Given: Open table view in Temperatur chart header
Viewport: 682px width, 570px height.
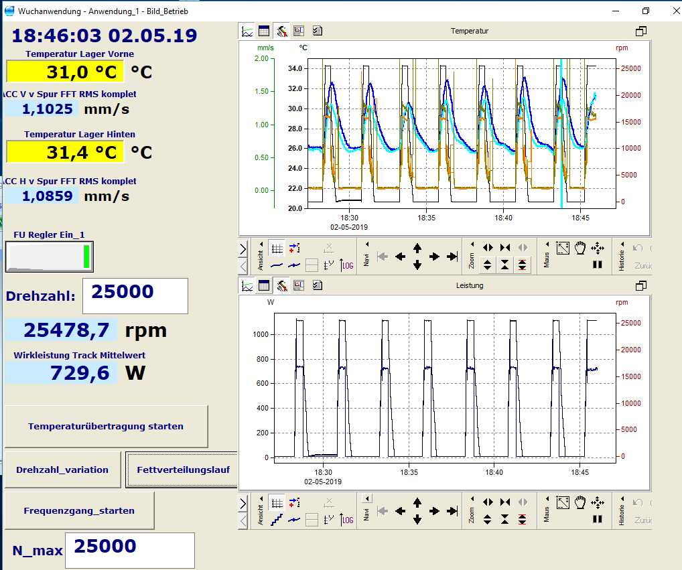Looking at the screenshot, I should coord(264,31).
